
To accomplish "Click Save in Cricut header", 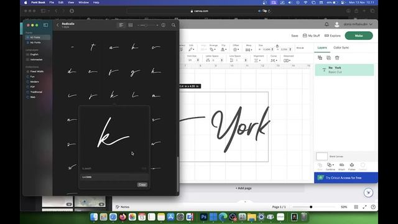I will coord(294,36).
